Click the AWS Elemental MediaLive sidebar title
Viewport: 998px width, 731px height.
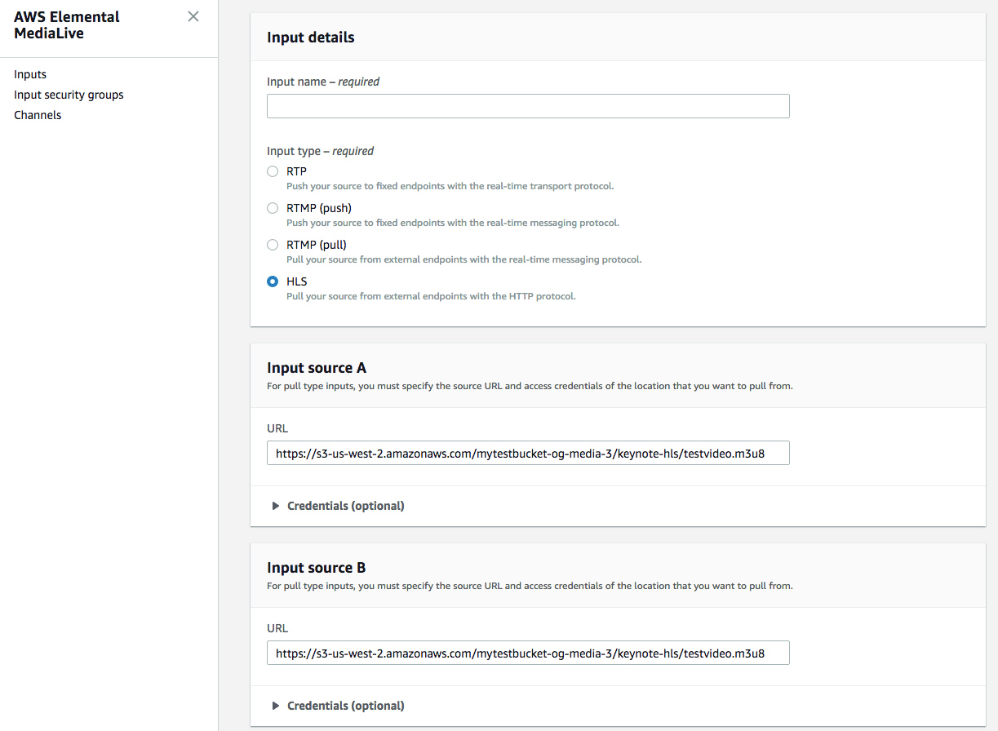pyautogui.click(x=67, y=25)
